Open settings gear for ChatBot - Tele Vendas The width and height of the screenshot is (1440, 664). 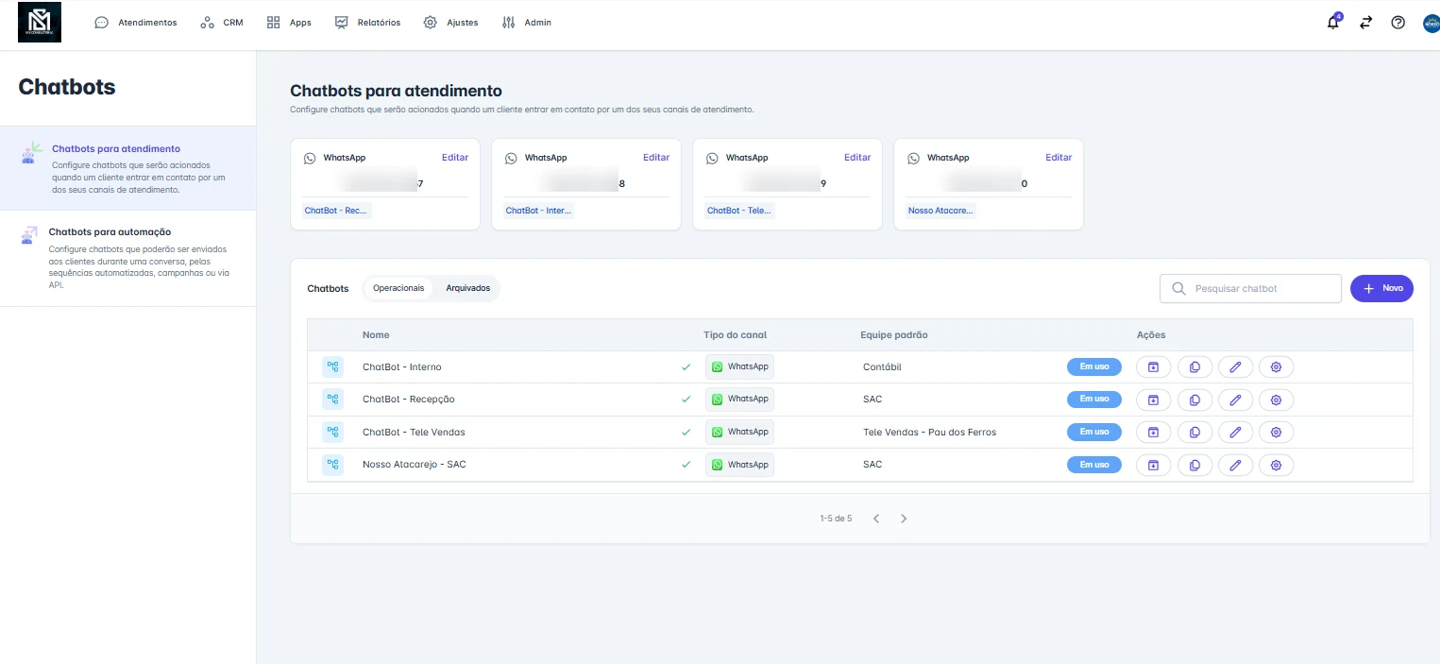(1276, 433)
